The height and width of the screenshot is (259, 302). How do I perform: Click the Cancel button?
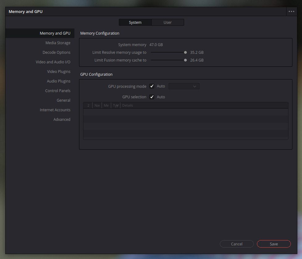click(x=237, y=244)
